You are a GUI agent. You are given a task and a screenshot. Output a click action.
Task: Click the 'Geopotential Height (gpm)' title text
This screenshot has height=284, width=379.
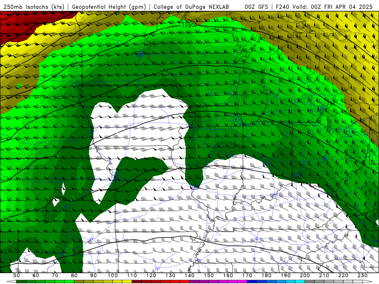click(109, 7)
